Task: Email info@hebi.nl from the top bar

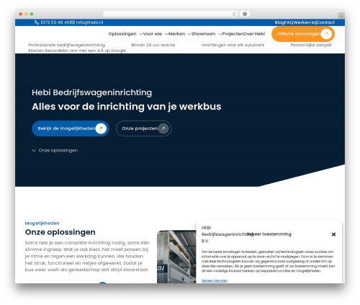Action: click(x=89, y=22)
